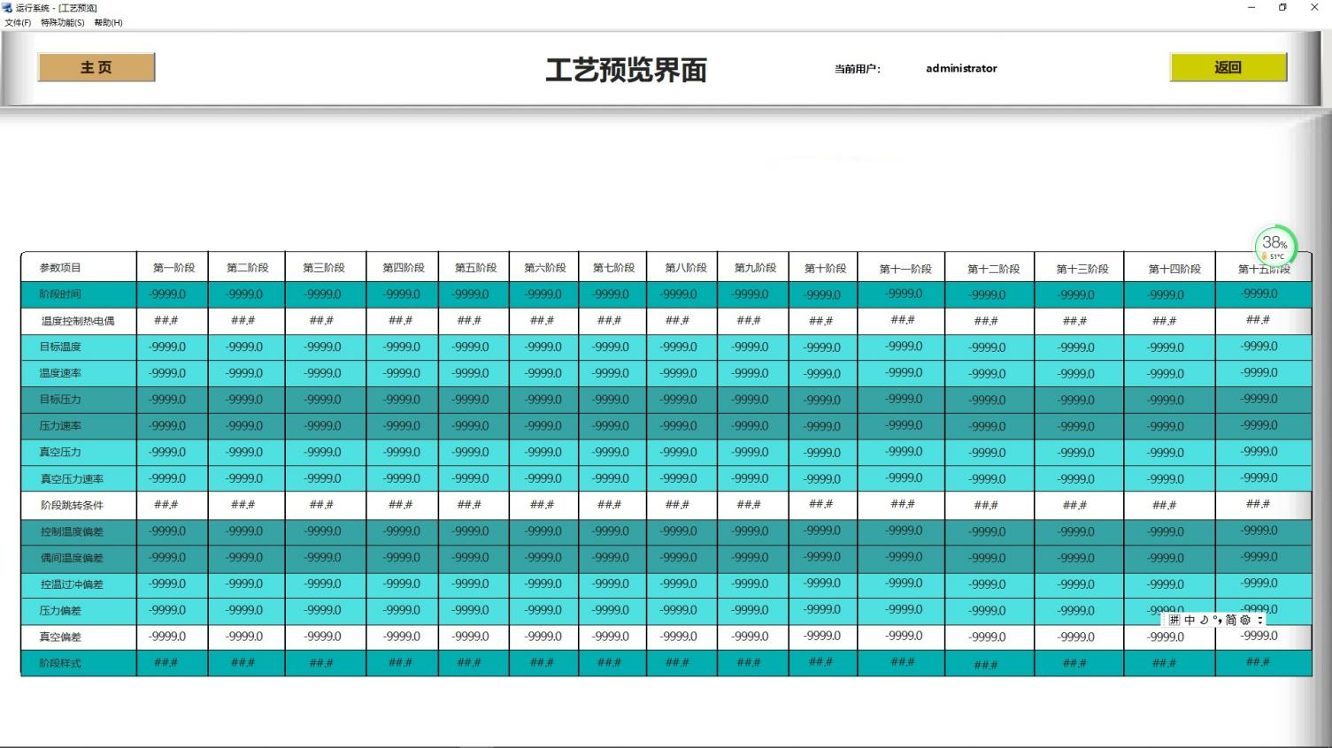Click the 主页 button

tap(96, 66)
